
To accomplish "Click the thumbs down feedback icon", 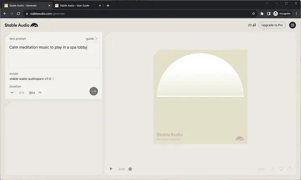I will pyautogui.click(x=281, y=169).
